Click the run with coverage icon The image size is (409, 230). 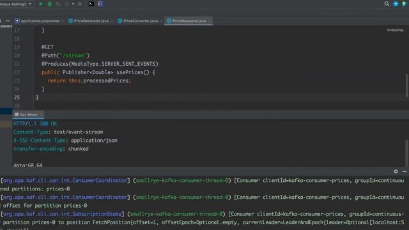point(58,4)
